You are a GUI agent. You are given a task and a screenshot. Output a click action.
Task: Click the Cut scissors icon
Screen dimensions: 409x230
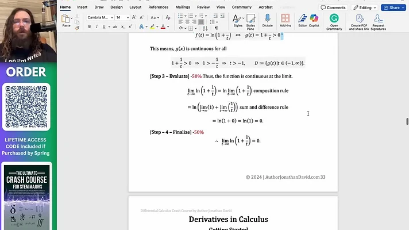pos(77,16)
